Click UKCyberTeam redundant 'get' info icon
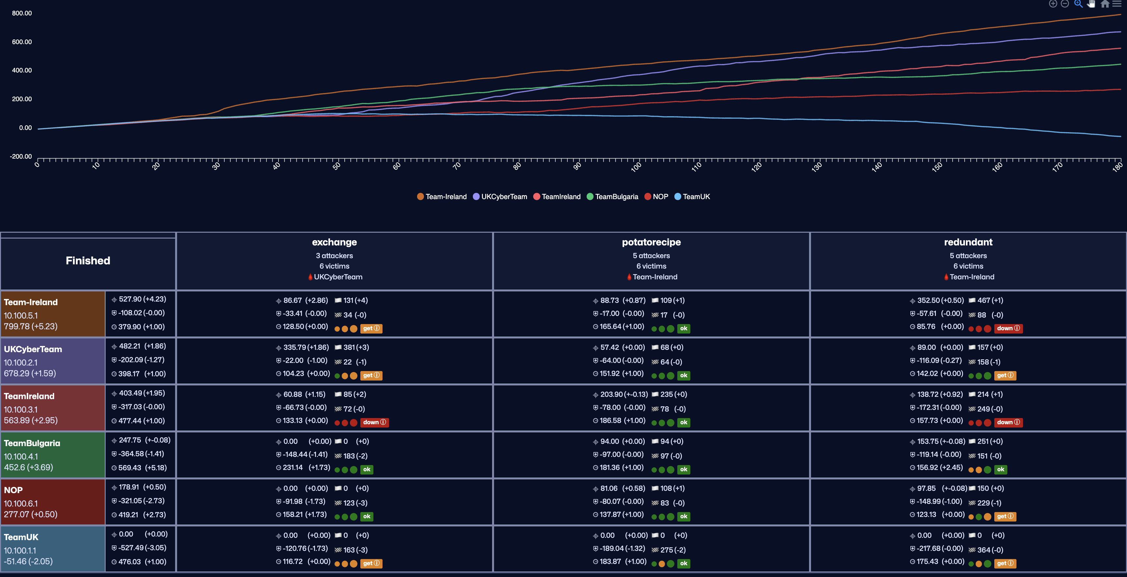This screenshot has width=1127, height=577. pyautogui.click(x=1011, y=376)
